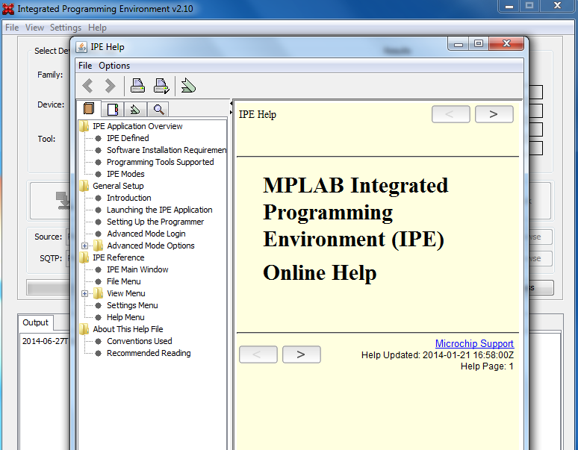Click the bullet icon beside IPE Modes
The width and height of the screenshot is (578, 450).
tap(98, 174)
